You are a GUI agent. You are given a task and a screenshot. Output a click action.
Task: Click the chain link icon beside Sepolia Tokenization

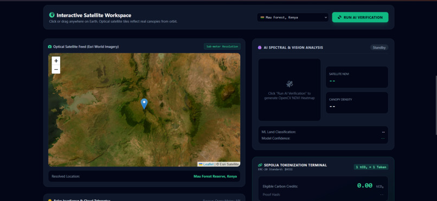[x=260, y=165]
